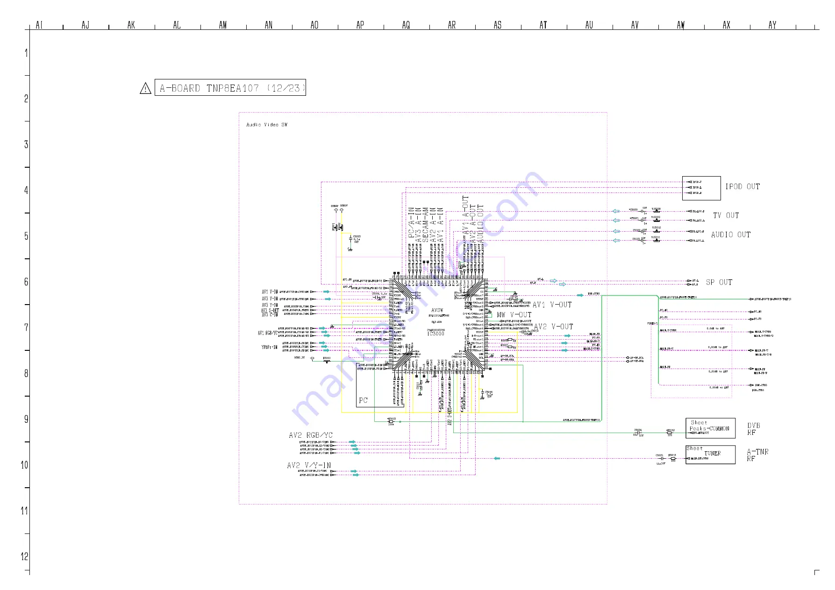Click the 'AW' column header
The height and width of the screenshot is (590, 835).
pos(681,25)
